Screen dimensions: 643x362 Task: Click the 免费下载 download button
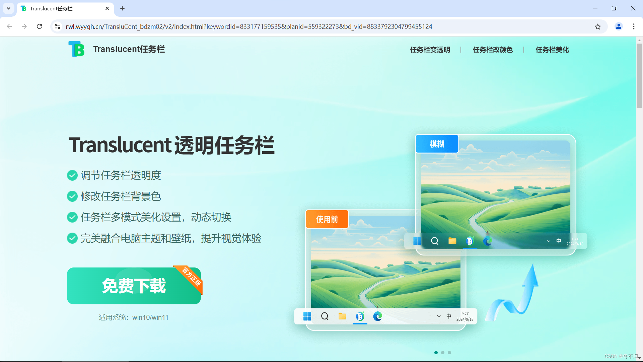pyautogui.click(x=134, y=286)
